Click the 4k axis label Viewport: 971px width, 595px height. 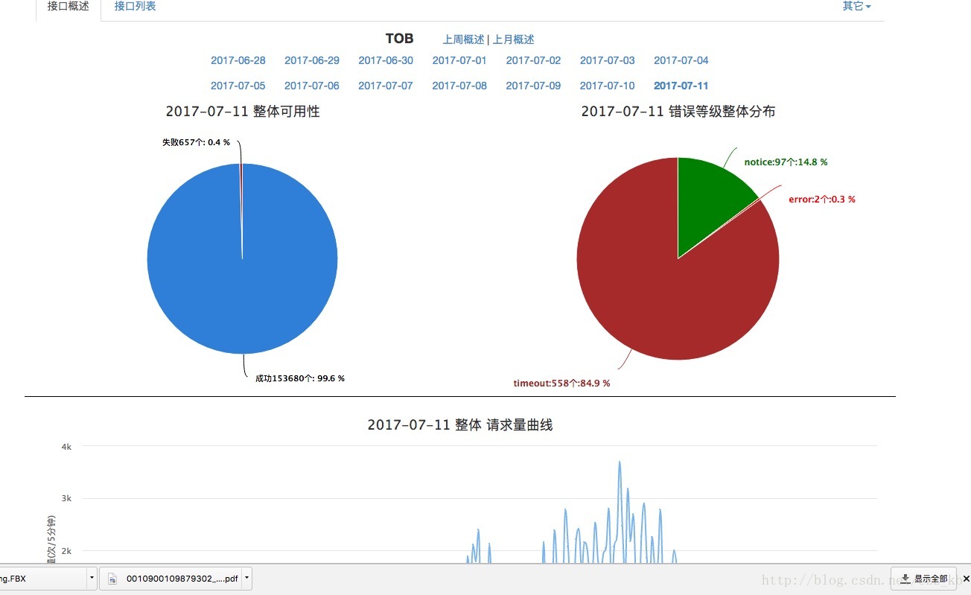coord(66,447)
